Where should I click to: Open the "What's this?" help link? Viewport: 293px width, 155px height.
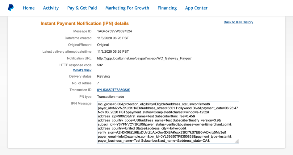pos(82,70)
